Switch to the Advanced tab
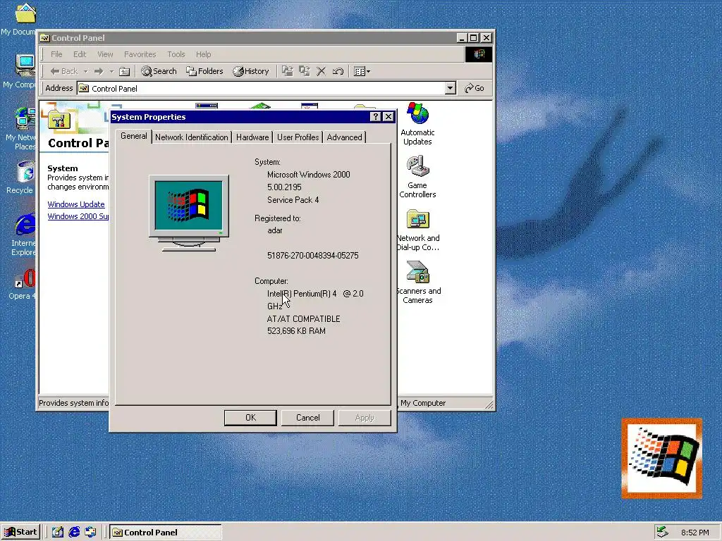722x541 pixels. [x=344, y=137]
